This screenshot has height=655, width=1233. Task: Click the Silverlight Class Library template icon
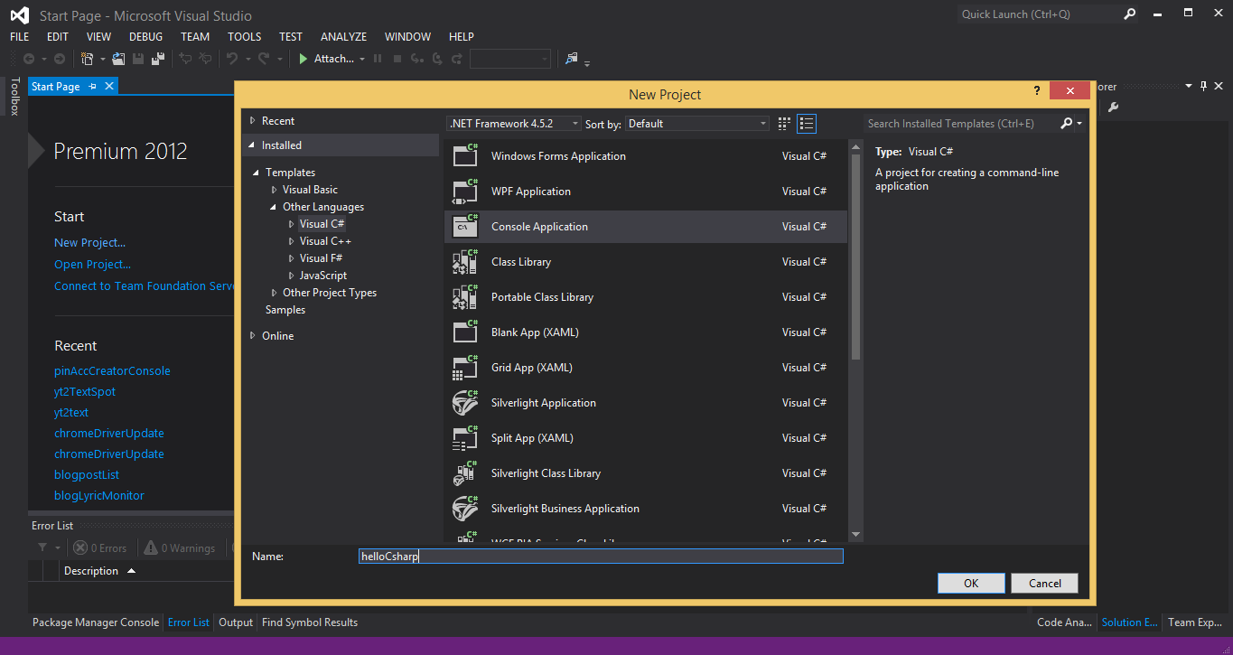(465, 473)
